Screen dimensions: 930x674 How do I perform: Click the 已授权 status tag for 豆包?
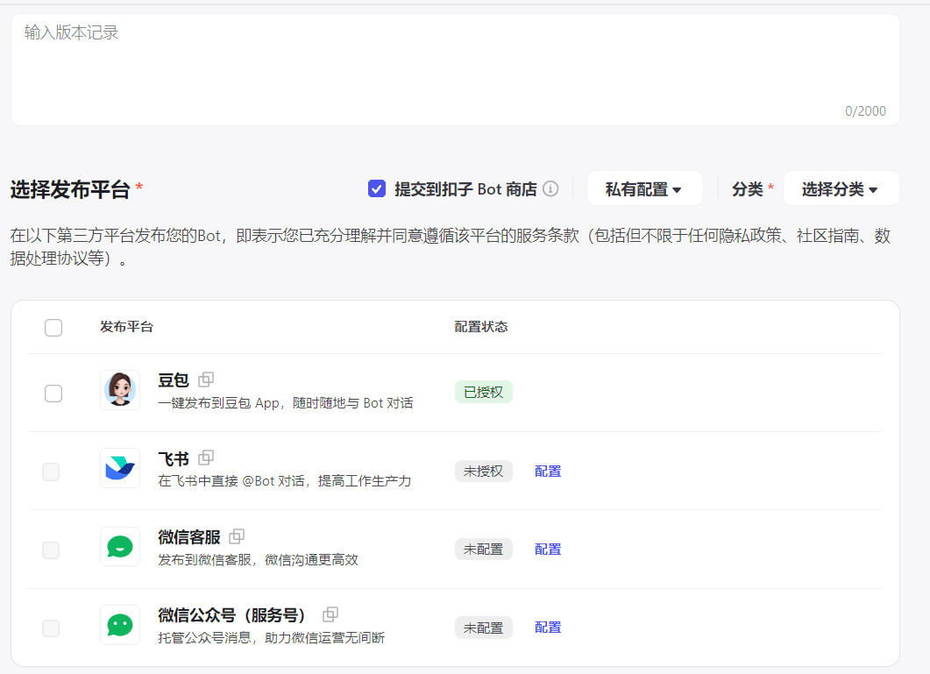point(483,393)
